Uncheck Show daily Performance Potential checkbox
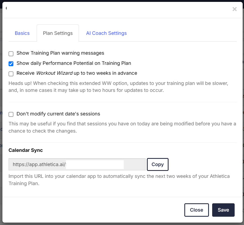244x225 pixels. pos(11,64)
